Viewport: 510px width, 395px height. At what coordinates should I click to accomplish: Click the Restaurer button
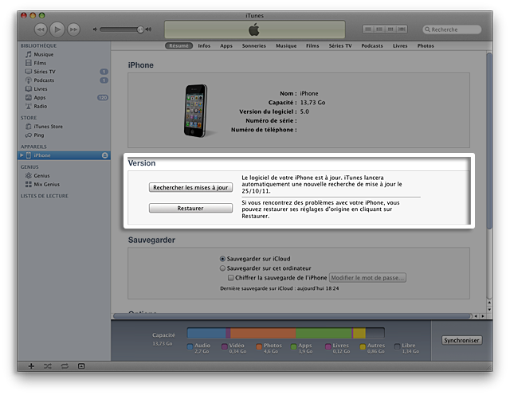tap(190, 208)
